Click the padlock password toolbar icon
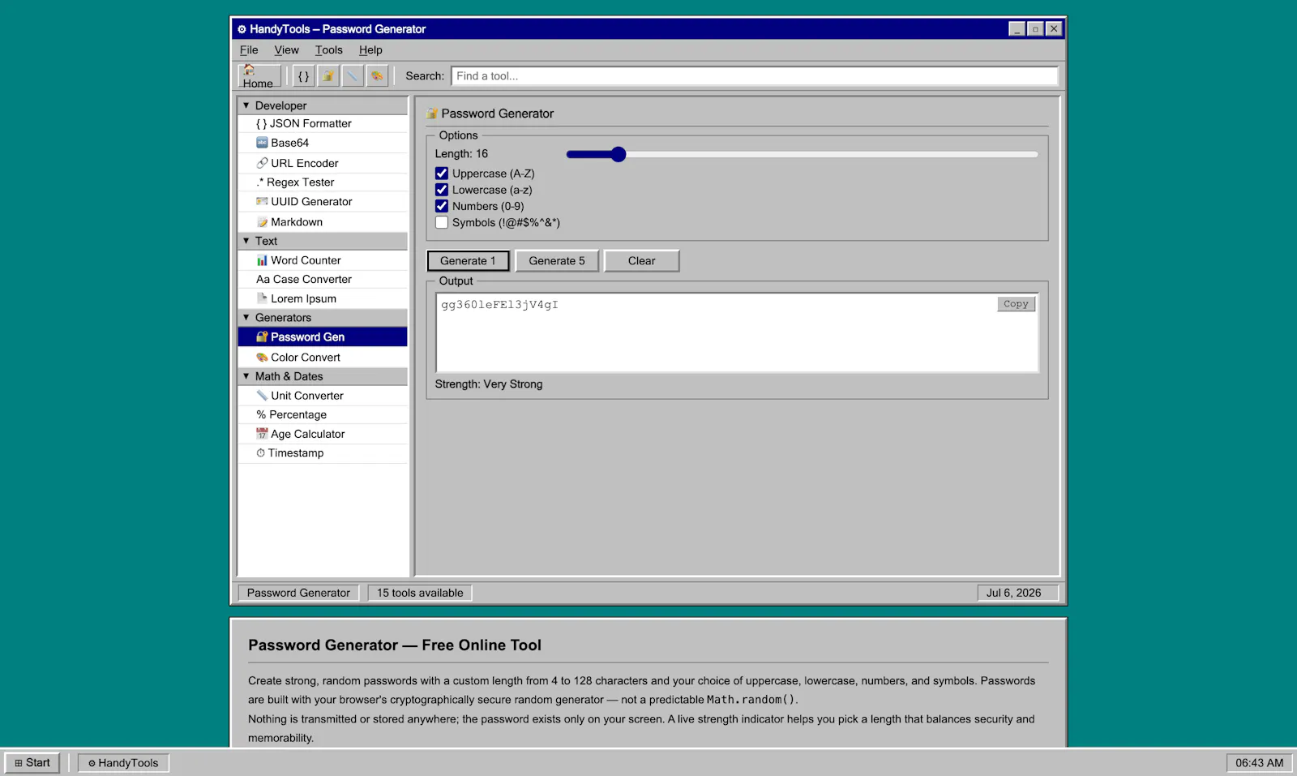 (327, 76)
